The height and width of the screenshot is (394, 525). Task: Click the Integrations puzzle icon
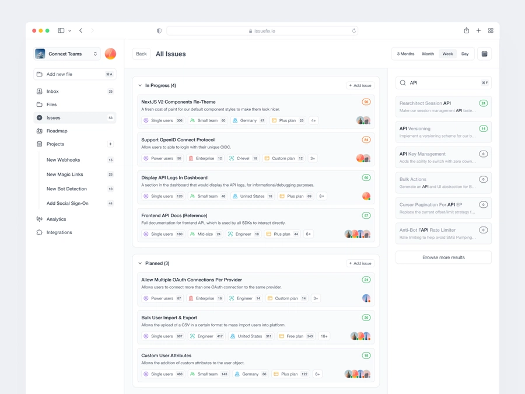pyautogui.click(x=40, y=232)
